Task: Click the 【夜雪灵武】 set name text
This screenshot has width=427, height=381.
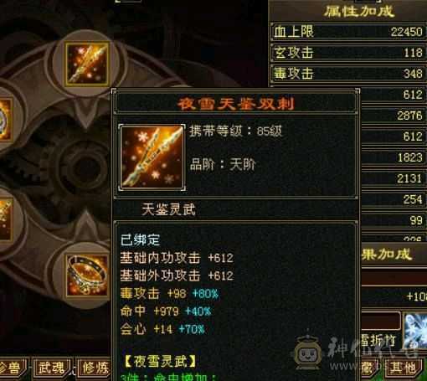Action: point(160,362)
